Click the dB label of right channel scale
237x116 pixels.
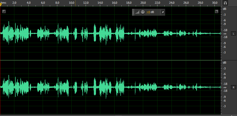[x=225, y=63]
